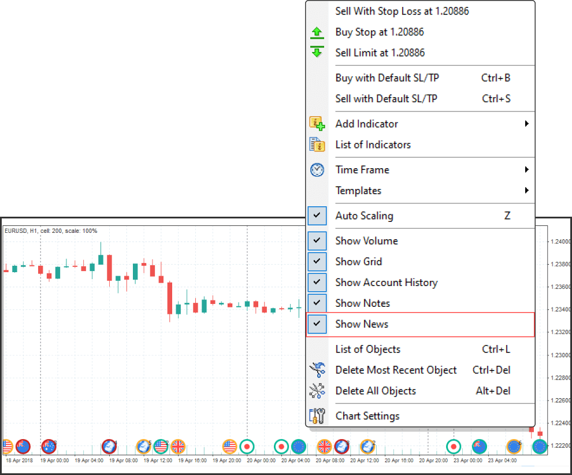572x475 pixels.
Task: Open Chart Settings using the tools icon
Action: click(x=317, y=416)
